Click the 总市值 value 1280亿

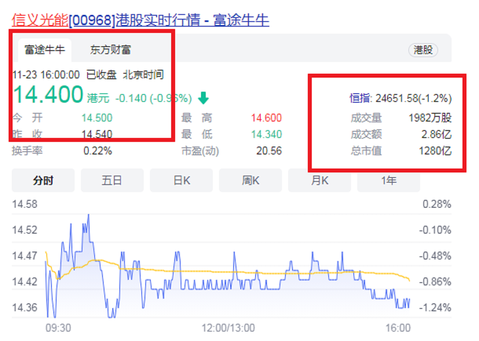click(x=435, y=151)
